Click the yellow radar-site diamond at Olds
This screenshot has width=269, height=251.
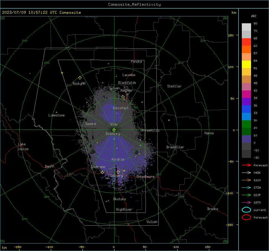point(114,130)
